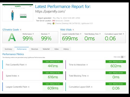Click the Time to Interactive 602ms value
Viewport: 130px width, 97px height.
116,66
